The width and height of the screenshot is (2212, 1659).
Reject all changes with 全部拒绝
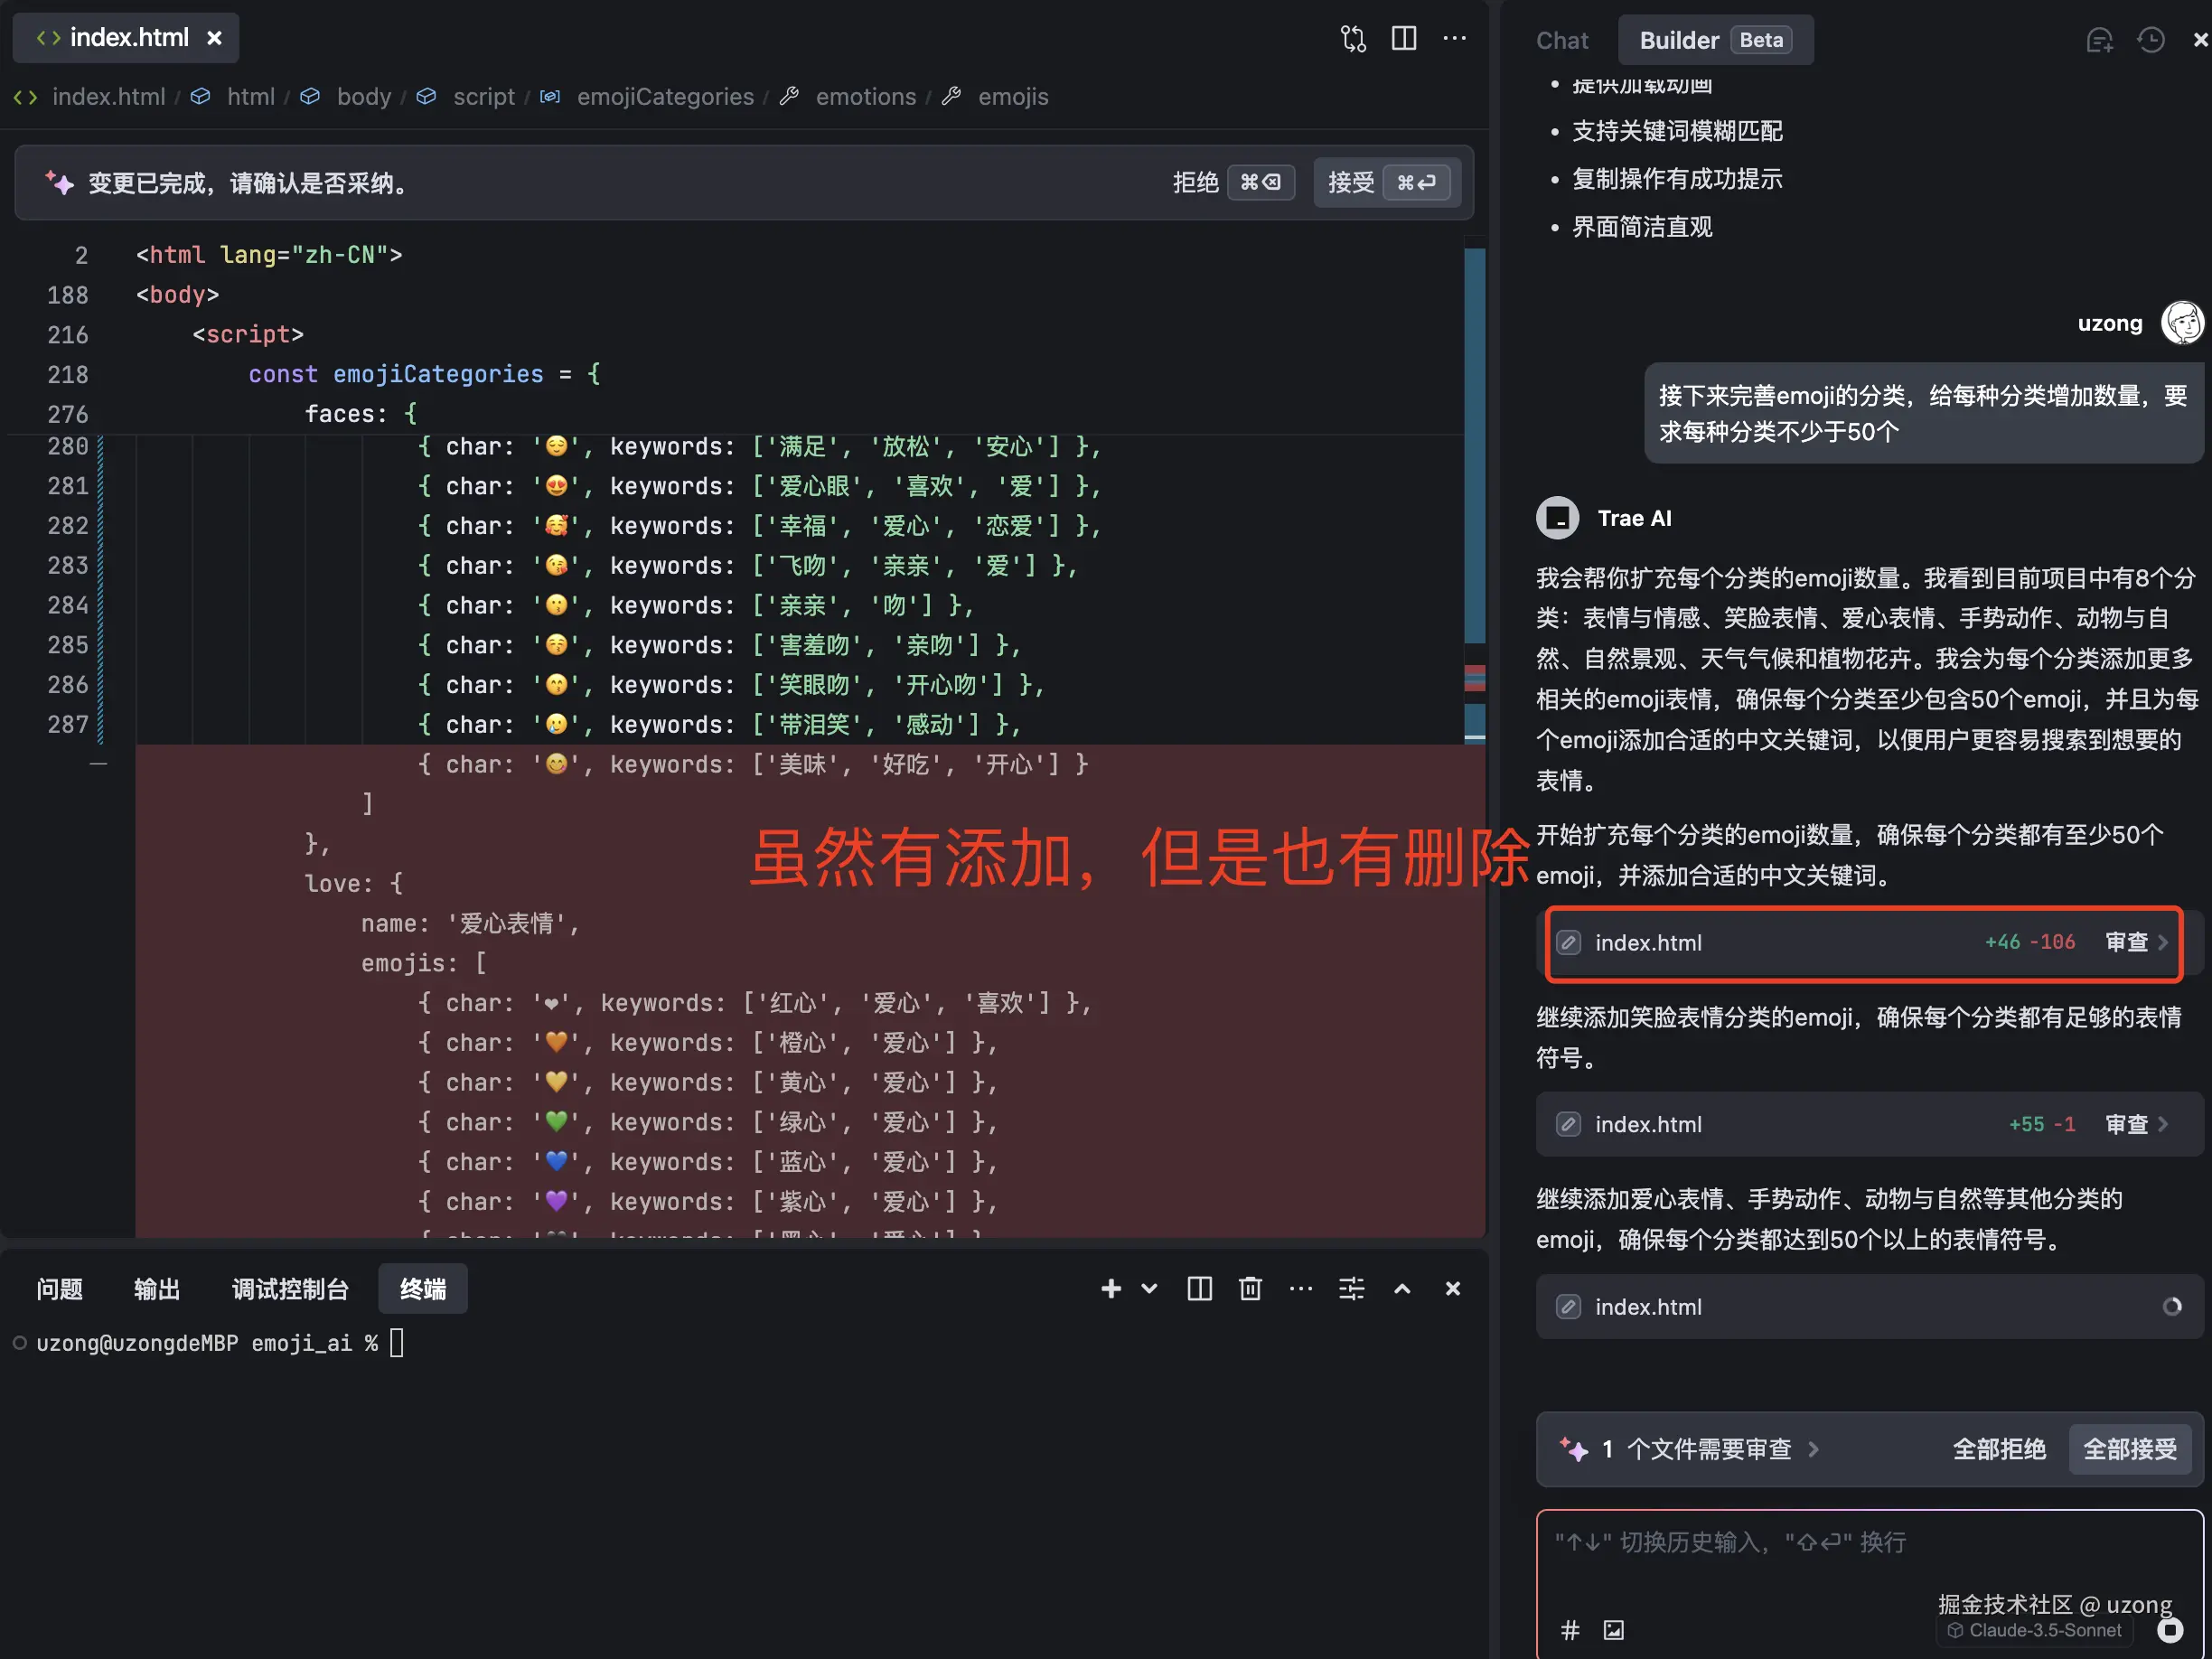coord(1998,1449)
